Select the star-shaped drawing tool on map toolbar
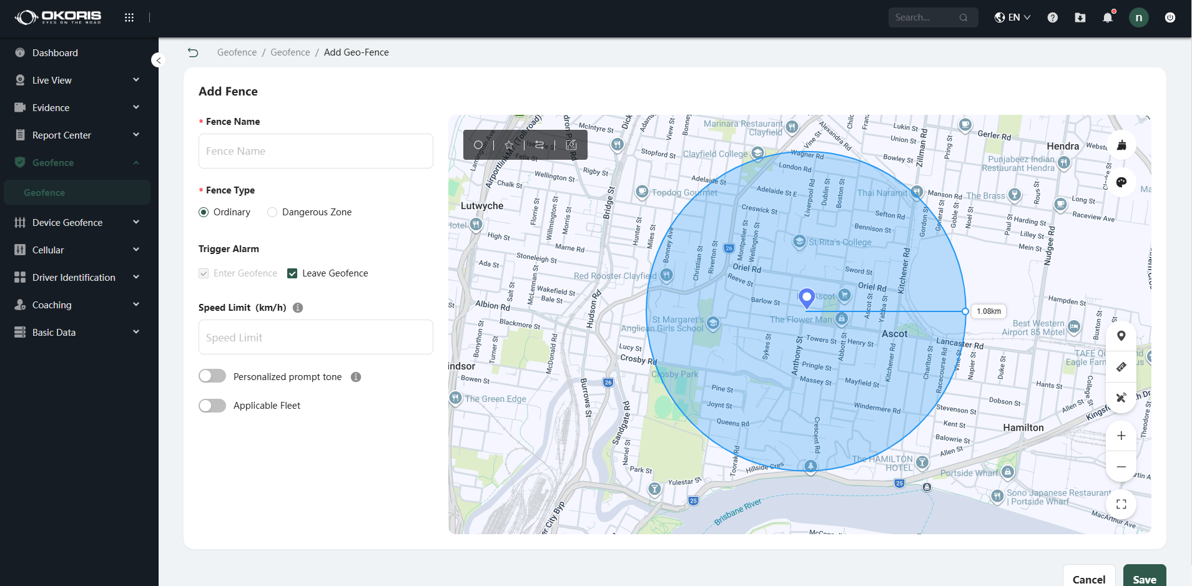Viewport: 1192px width, 586px height. [509, 145]
